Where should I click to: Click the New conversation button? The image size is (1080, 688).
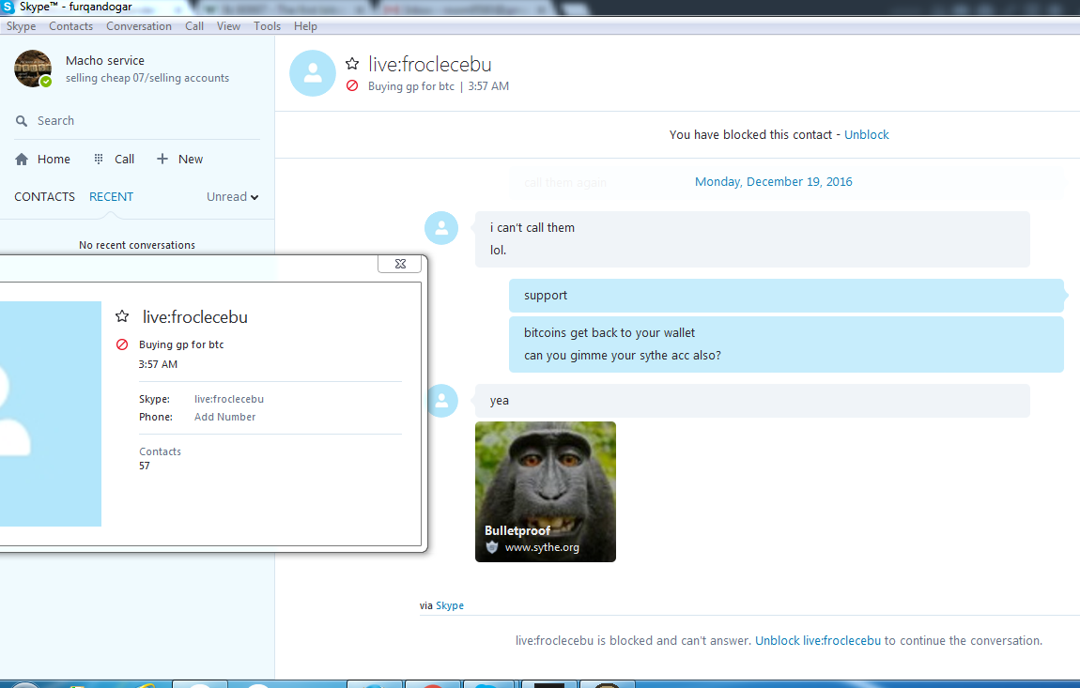coord(179,159)
